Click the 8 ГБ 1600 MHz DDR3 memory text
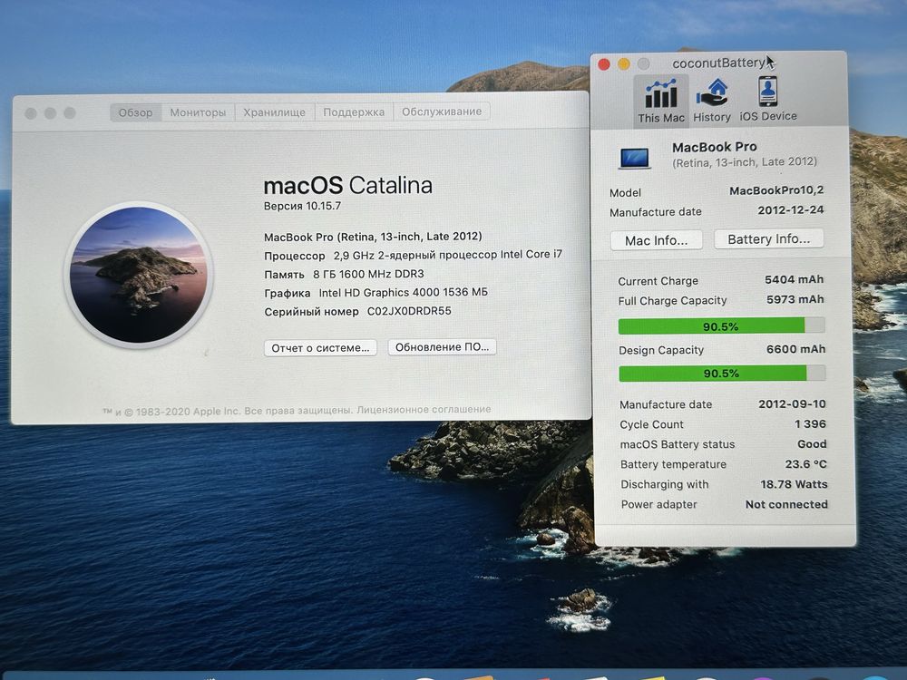Image resolution: width=907 pixels, height=680 pixels. tap(368, 274)
